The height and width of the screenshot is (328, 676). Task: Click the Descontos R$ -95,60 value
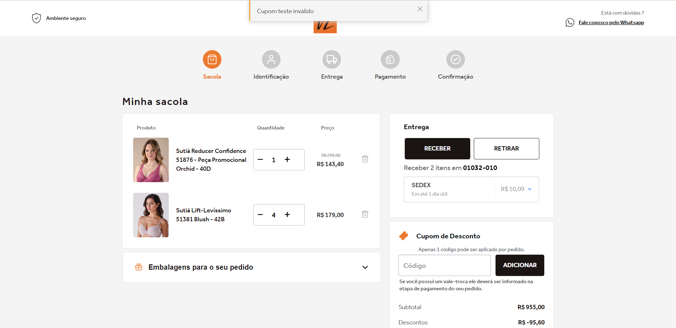pyautogui.click(x=531, y=323)
